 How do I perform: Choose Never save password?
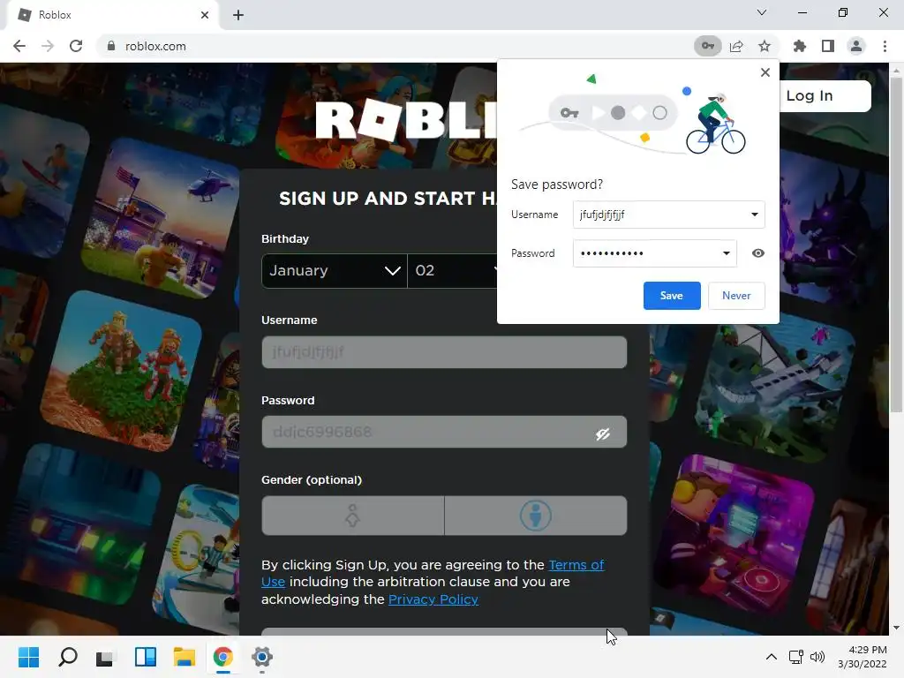click(x=736, y=296)
